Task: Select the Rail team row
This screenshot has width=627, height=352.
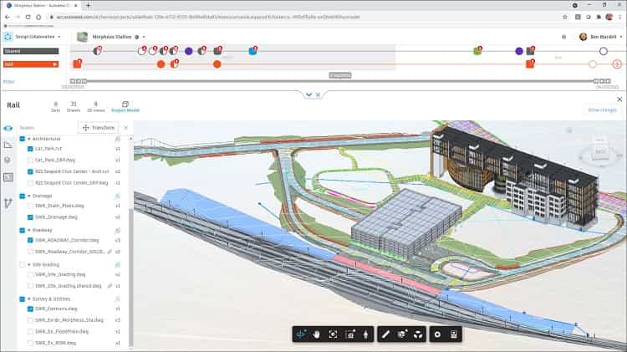Action: (30, 64)
